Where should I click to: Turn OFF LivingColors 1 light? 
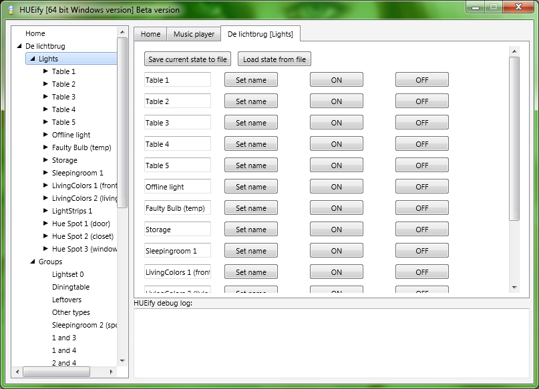421,272
